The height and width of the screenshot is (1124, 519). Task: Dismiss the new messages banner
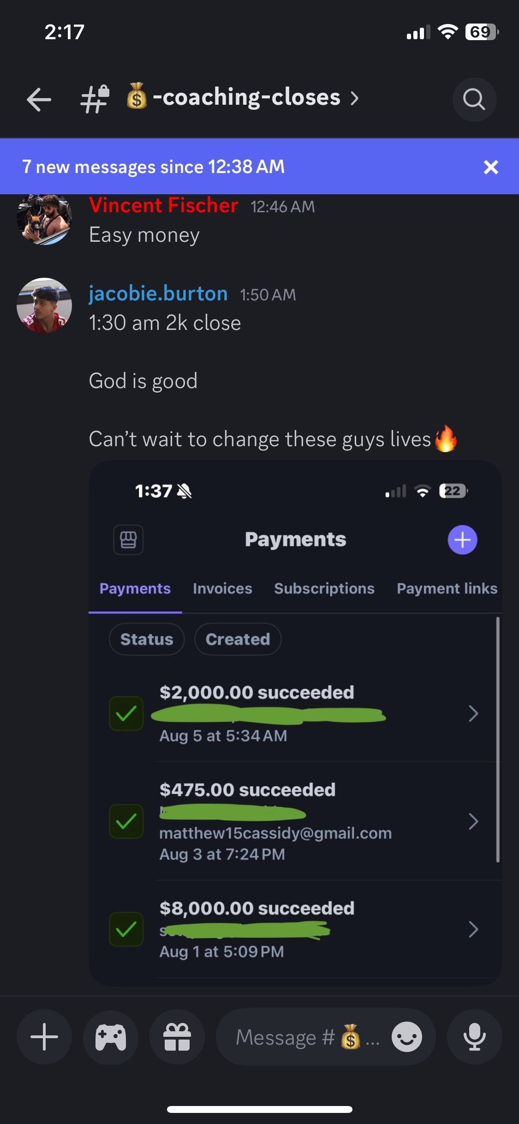tap(491, 167)
